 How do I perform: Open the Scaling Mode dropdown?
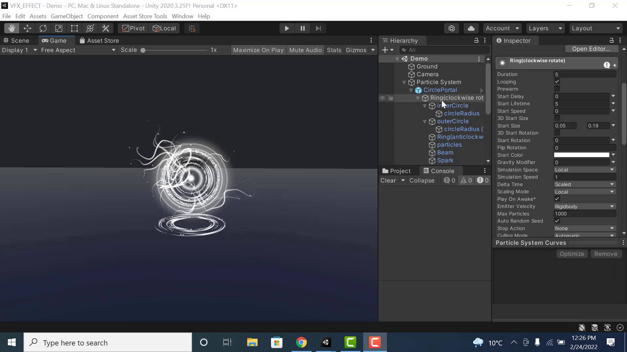tap(585, 192)
